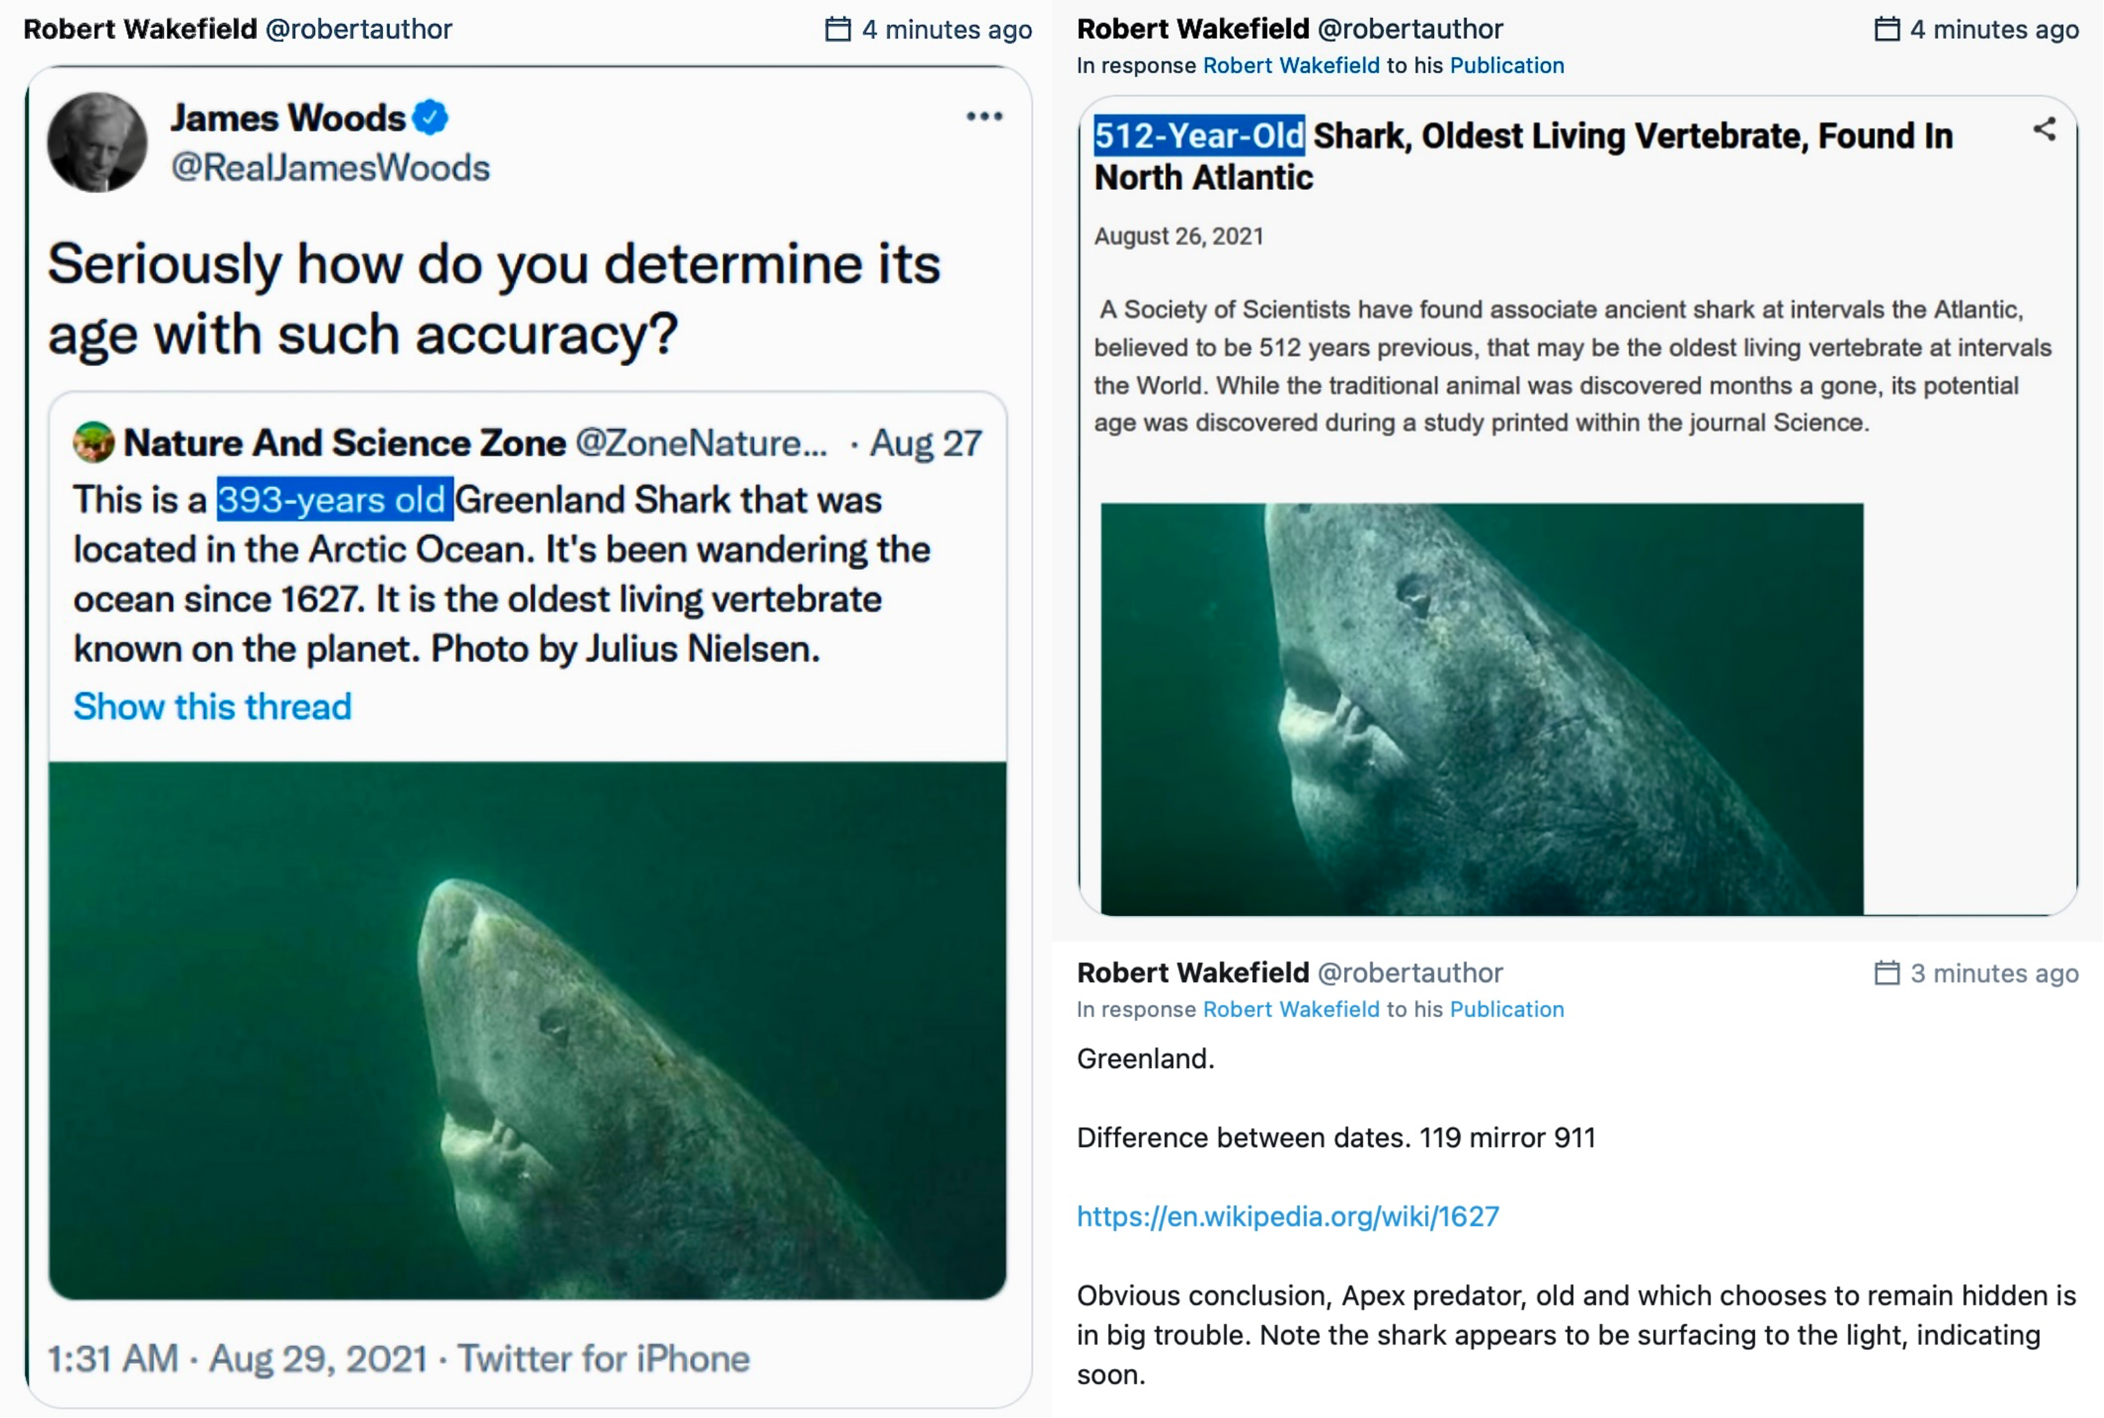The image size is (2104, 1418).
Task: Click the @RealJamesWoods handle
Action: 330,168
